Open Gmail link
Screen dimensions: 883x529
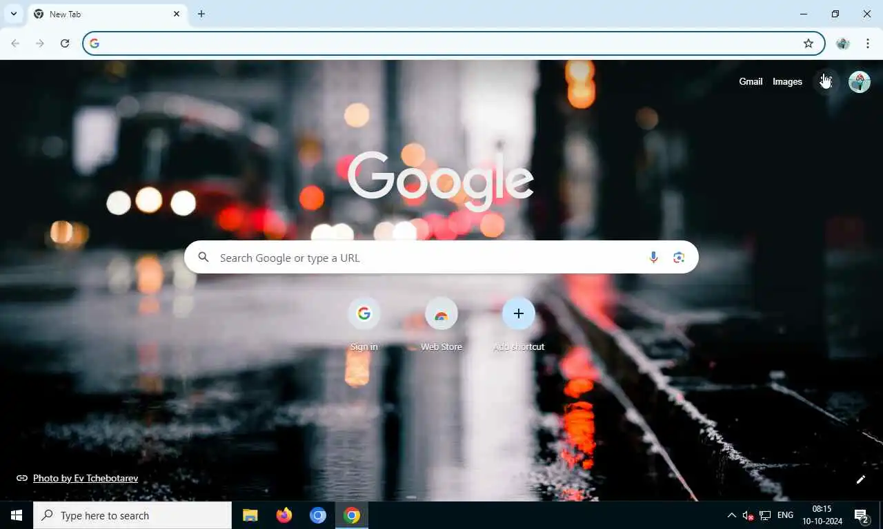point(751,81)
